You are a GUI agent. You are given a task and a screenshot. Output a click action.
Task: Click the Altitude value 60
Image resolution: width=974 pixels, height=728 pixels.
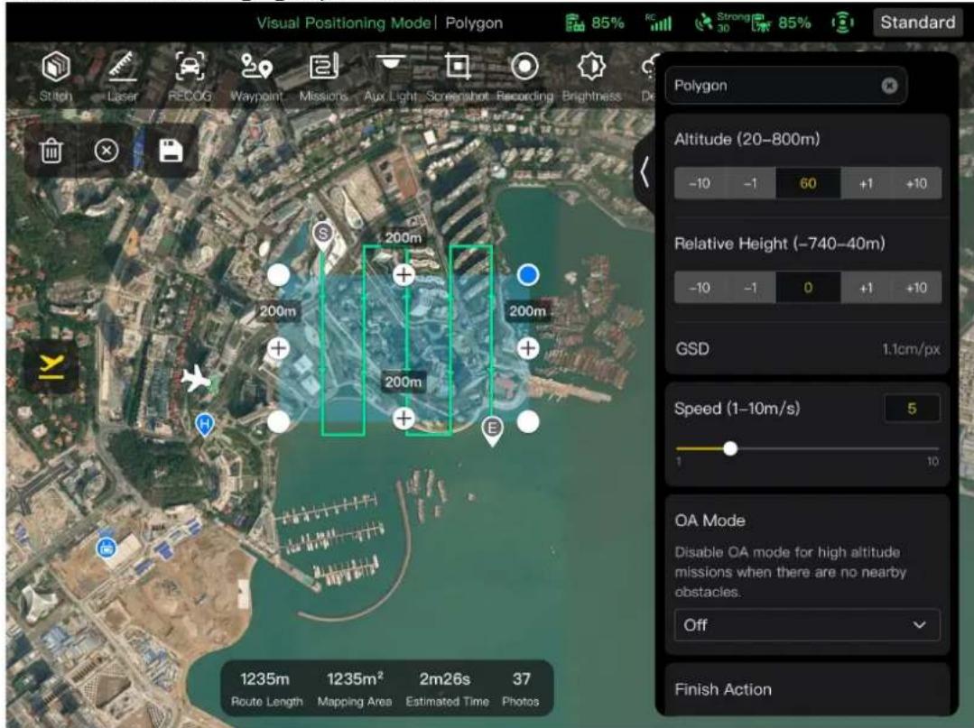(808, 183)
